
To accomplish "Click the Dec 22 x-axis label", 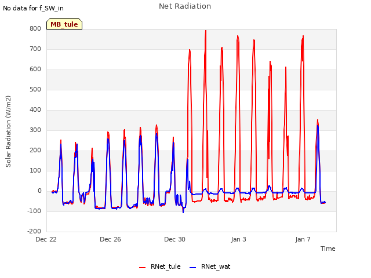I will point(46,239).
